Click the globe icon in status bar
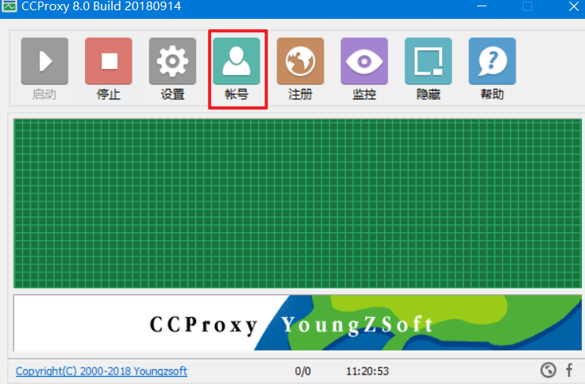Image resolution: width=585 pixels, height=384 pixels. coord(548,370)
